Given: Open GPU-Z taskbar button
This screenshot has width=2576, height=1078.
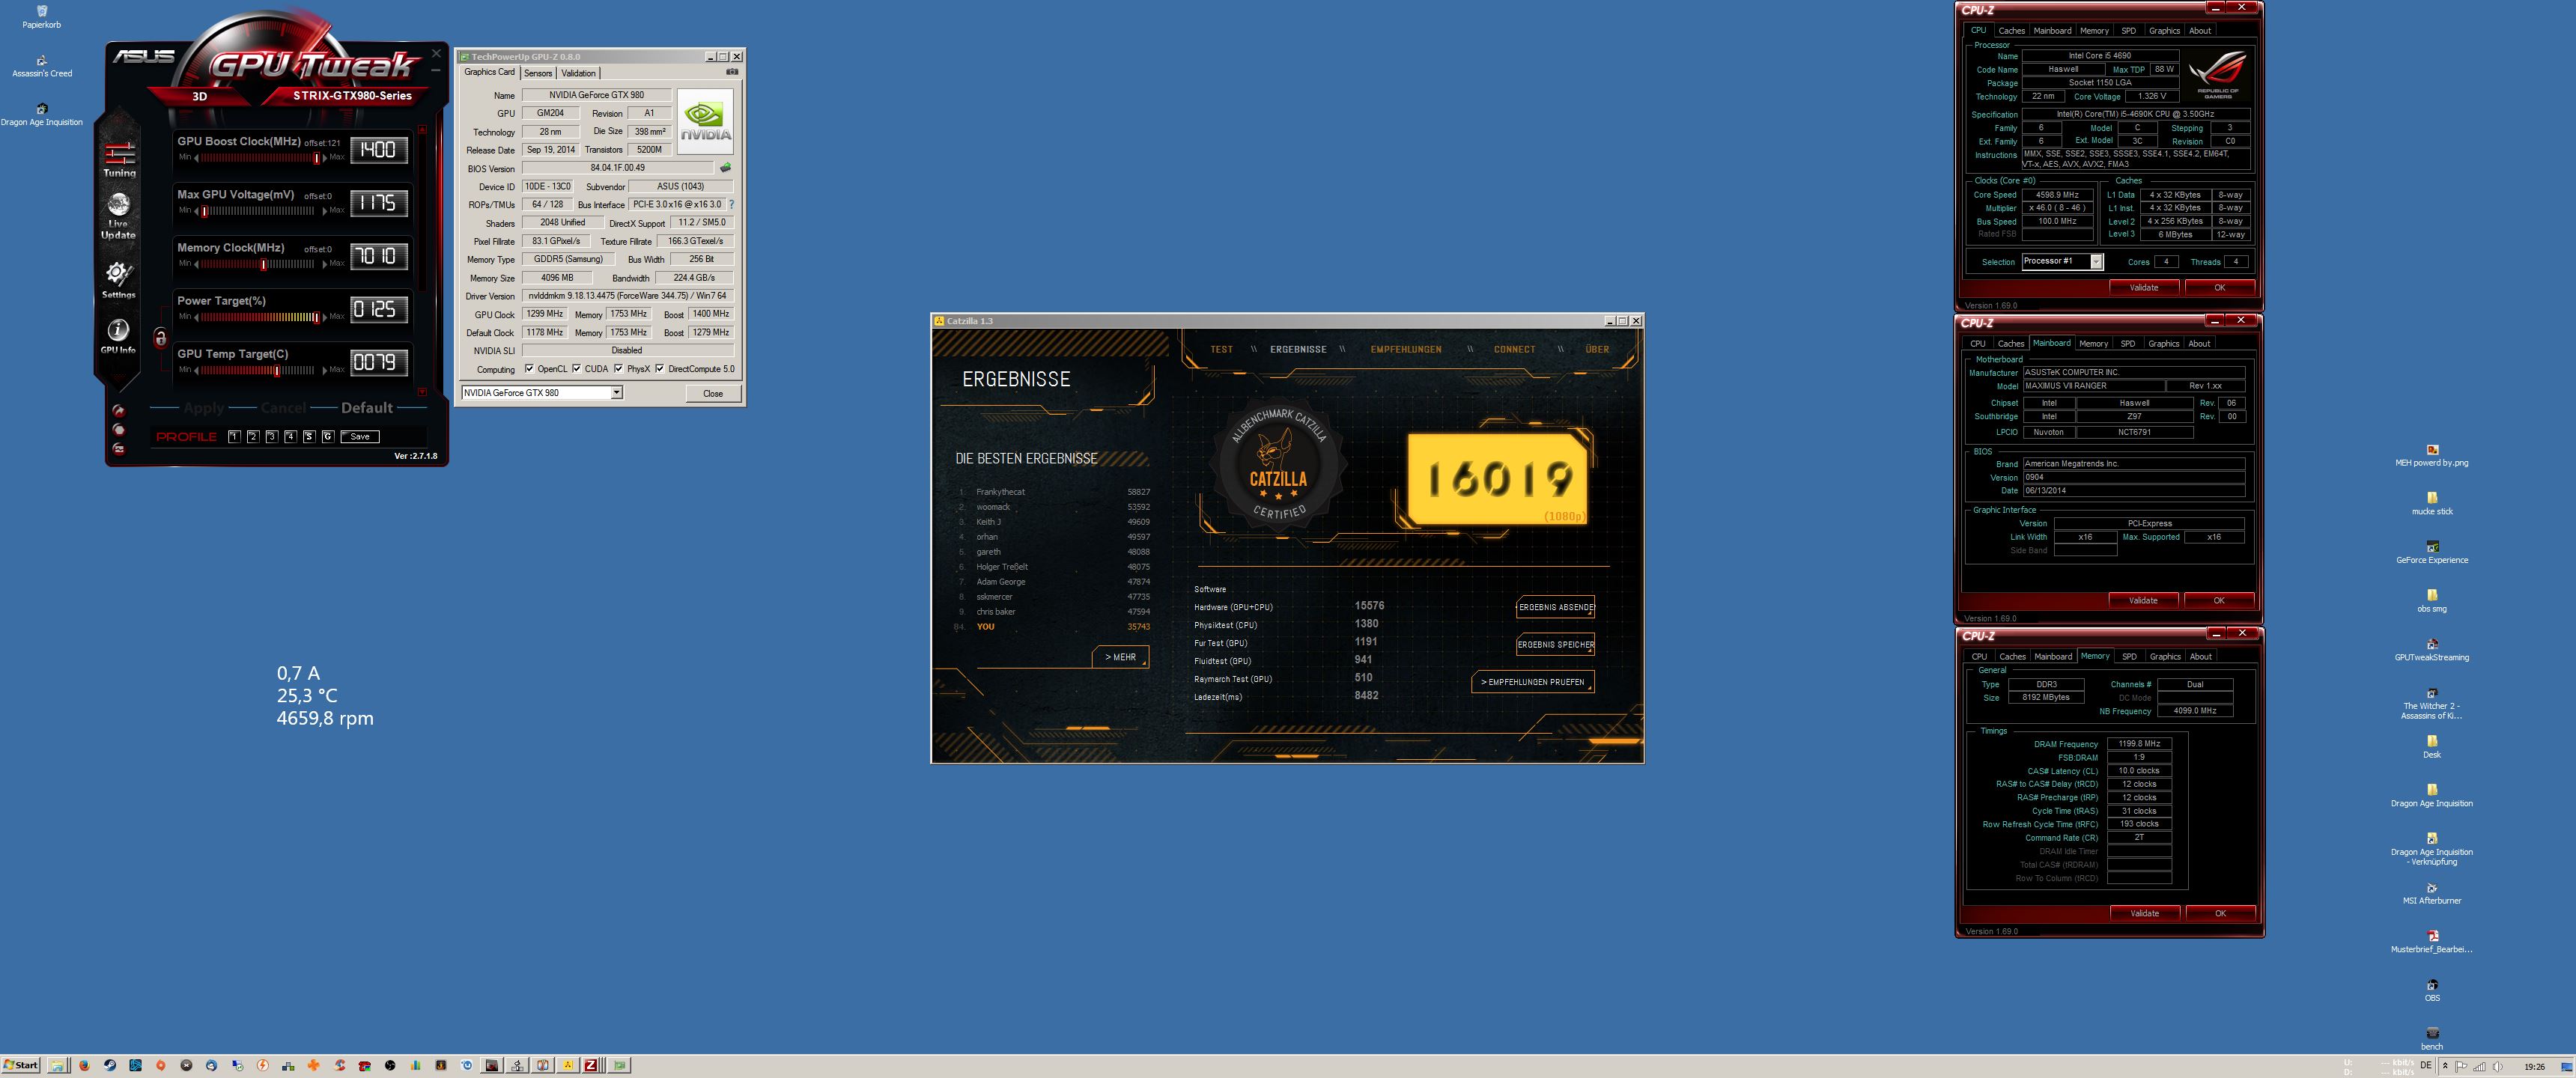Looking at the screenshot, I should tap(621, 1066).
